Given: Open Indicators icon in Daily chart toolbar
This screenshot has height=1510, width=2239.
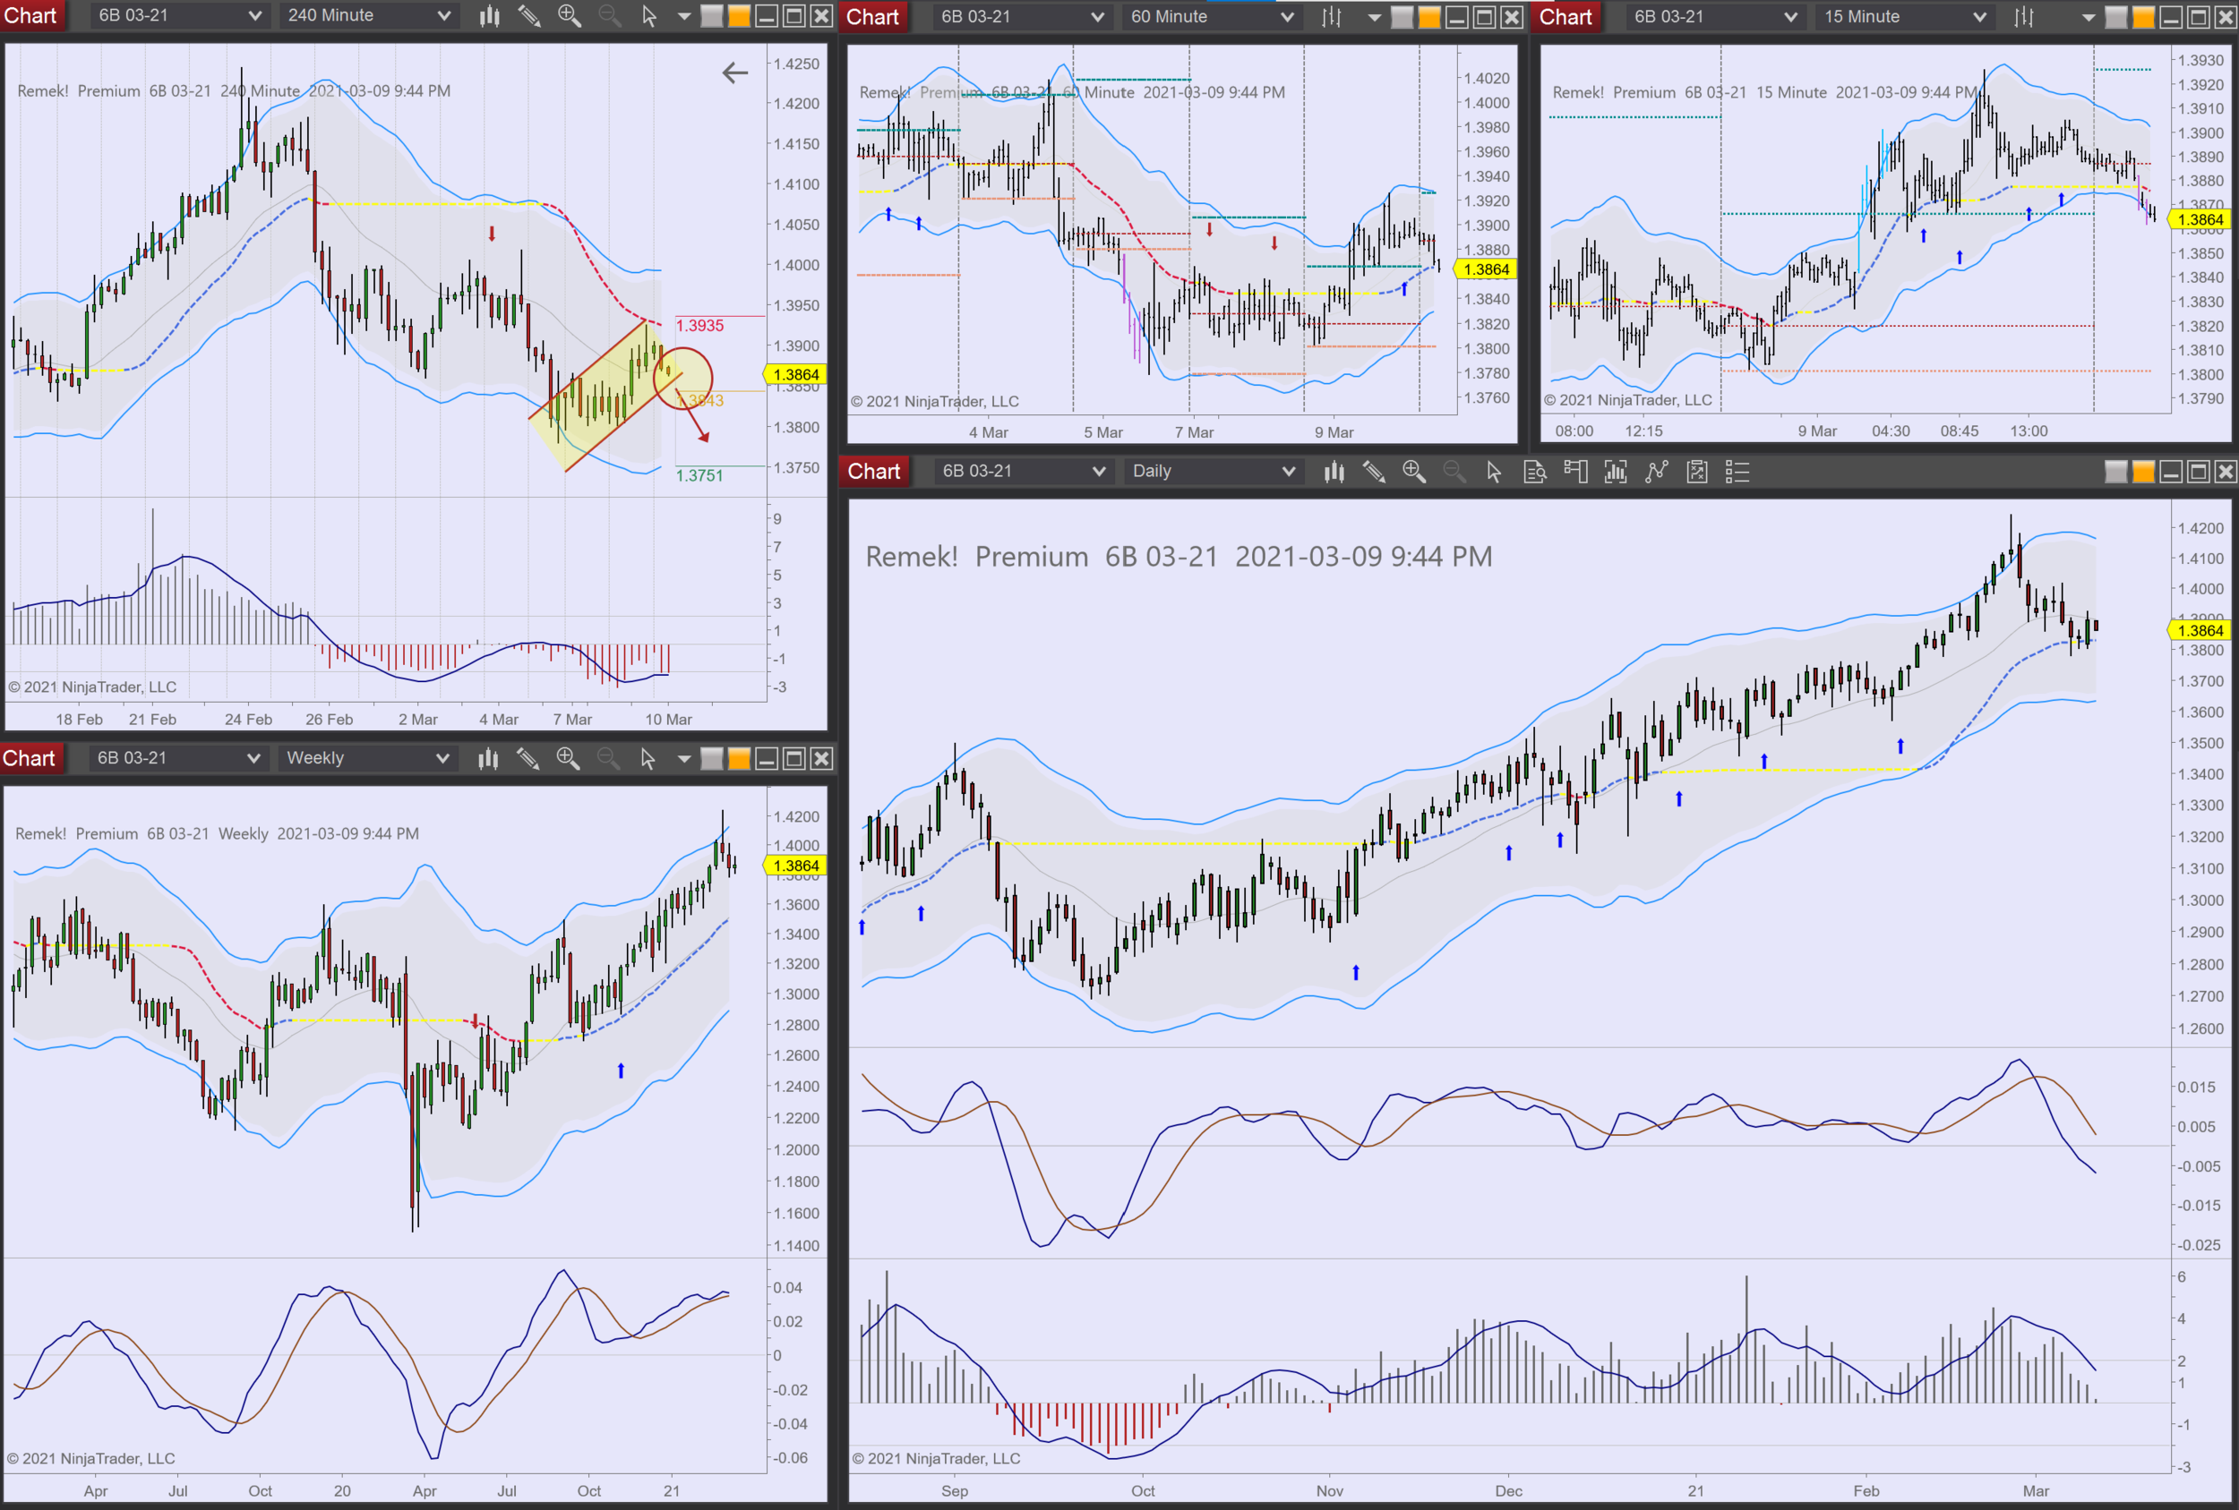Looking at the screenshot, I should 1656,472.
